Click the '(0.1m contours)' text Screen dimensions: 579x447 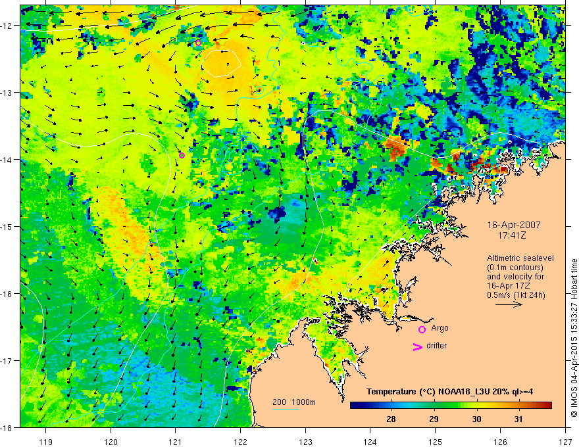(515, 268)
